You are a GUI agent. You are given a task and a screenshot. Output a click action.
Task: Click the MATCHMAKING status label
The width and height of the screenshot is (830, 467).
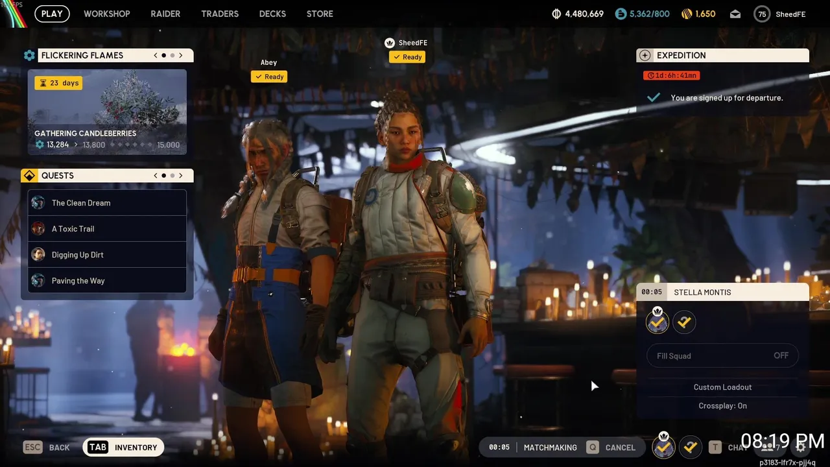click(551, 448)
